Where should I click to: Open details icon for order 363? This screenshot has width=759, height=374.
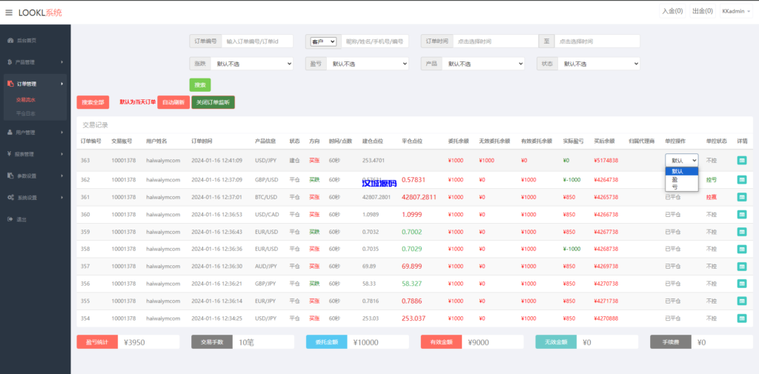point(742,160)
